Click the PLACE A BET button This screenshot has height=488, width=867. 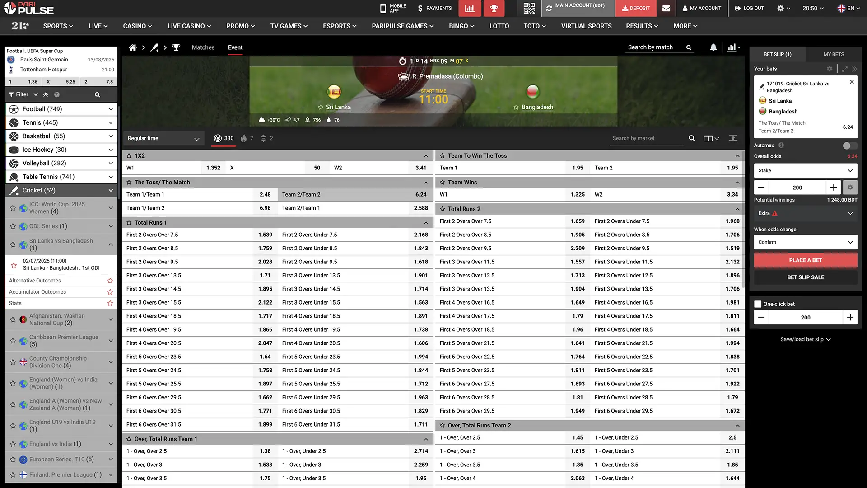(x=806, y=260)
